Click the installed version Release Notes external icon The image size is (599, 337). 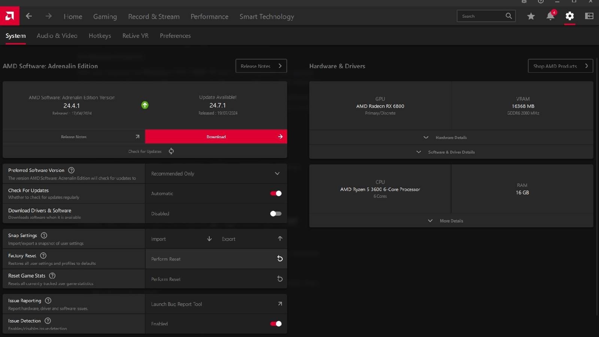point(137,137)
